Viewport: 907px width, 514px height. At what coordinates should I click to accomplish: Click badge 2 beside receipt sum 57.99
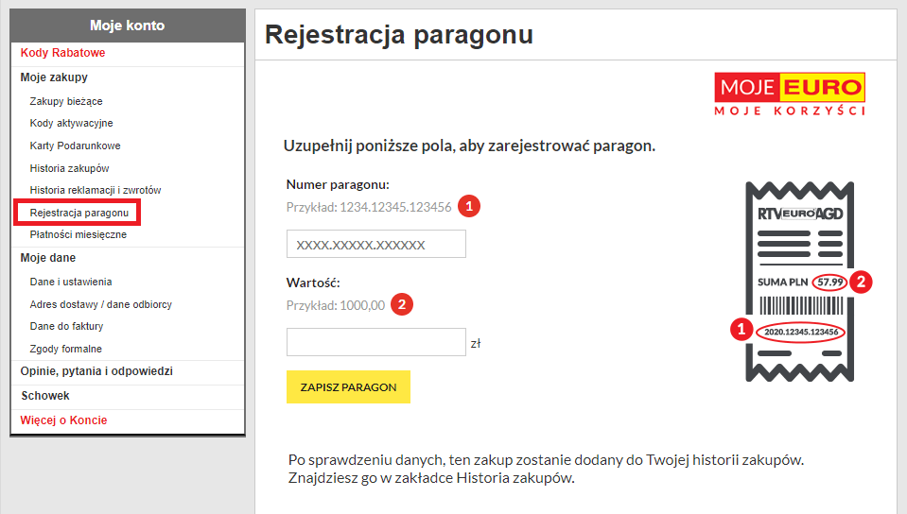pos(860,281)
